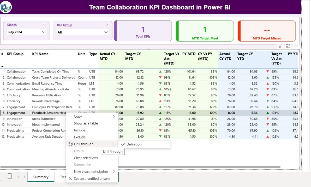Choose Show as a table
The image size is (311, 187).
86,123
